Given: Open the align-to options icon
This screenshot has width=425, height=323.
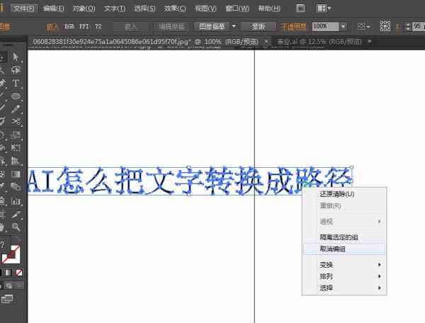Looking at the screenshot, I should pyautogui.click(x=361, y=26).
